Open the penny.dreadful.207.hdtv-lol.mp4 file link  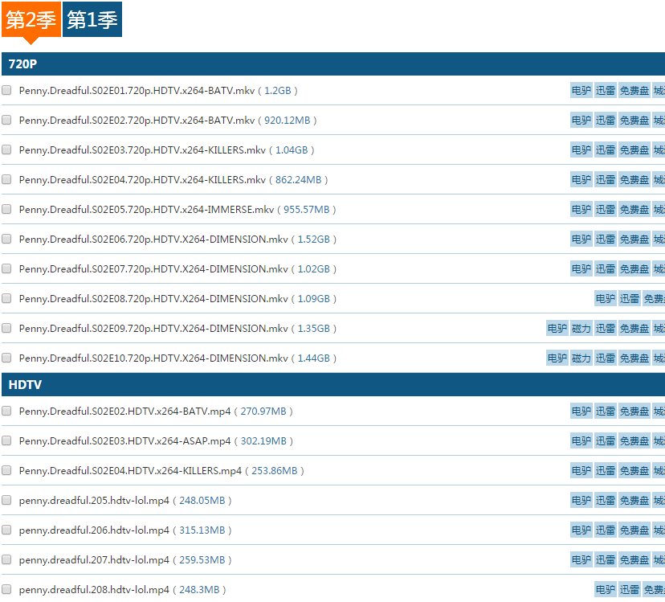click(94, 559)
